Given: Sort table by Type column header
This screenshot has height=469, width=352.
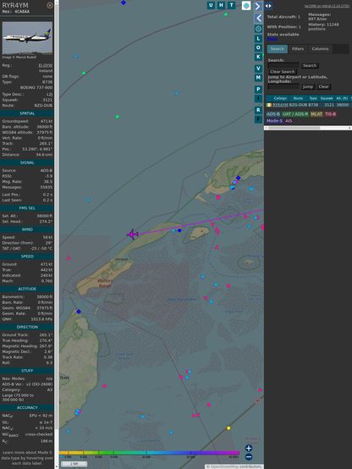Looking at the screenshot, I should pyautogui.click(x=313, y=98).
